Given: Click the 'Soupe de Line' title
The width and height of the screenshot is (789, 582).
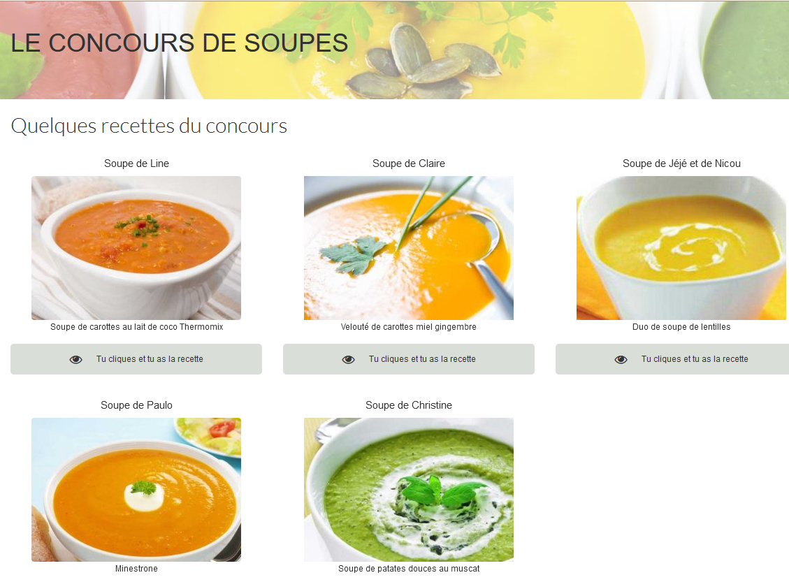Looking at the screenshot, I should [x=136, y=163].
